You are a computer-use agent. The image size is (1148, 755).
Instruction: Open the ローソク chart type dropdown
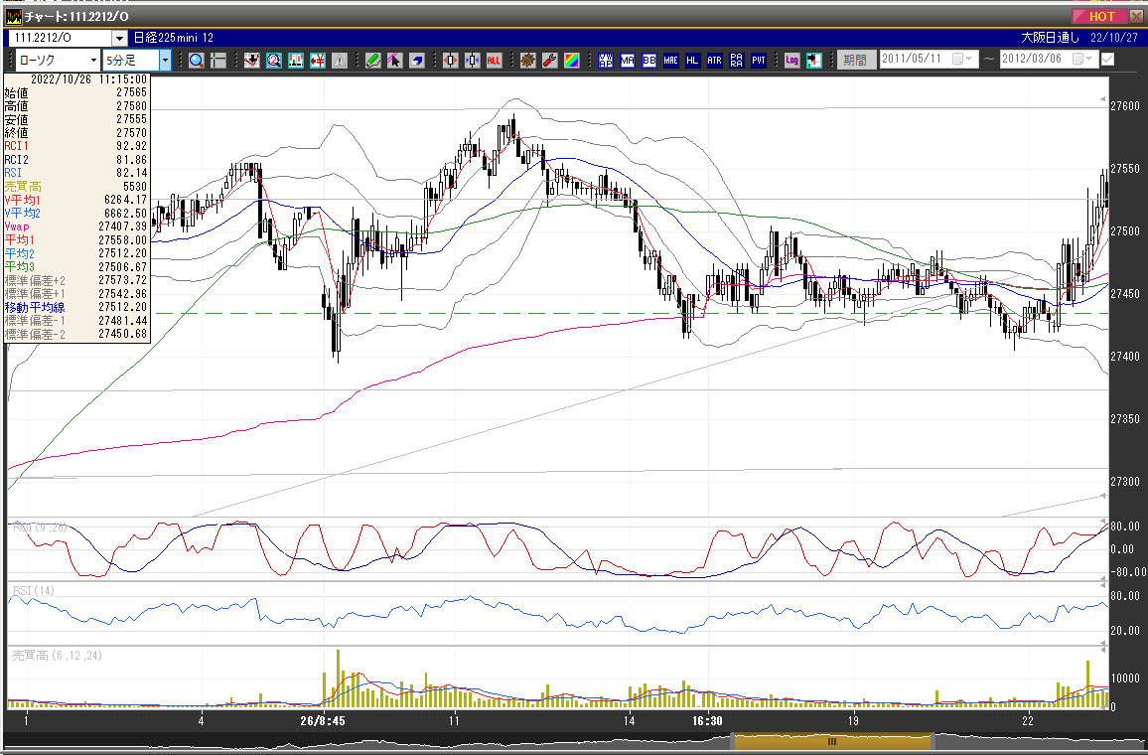[93, 60]
